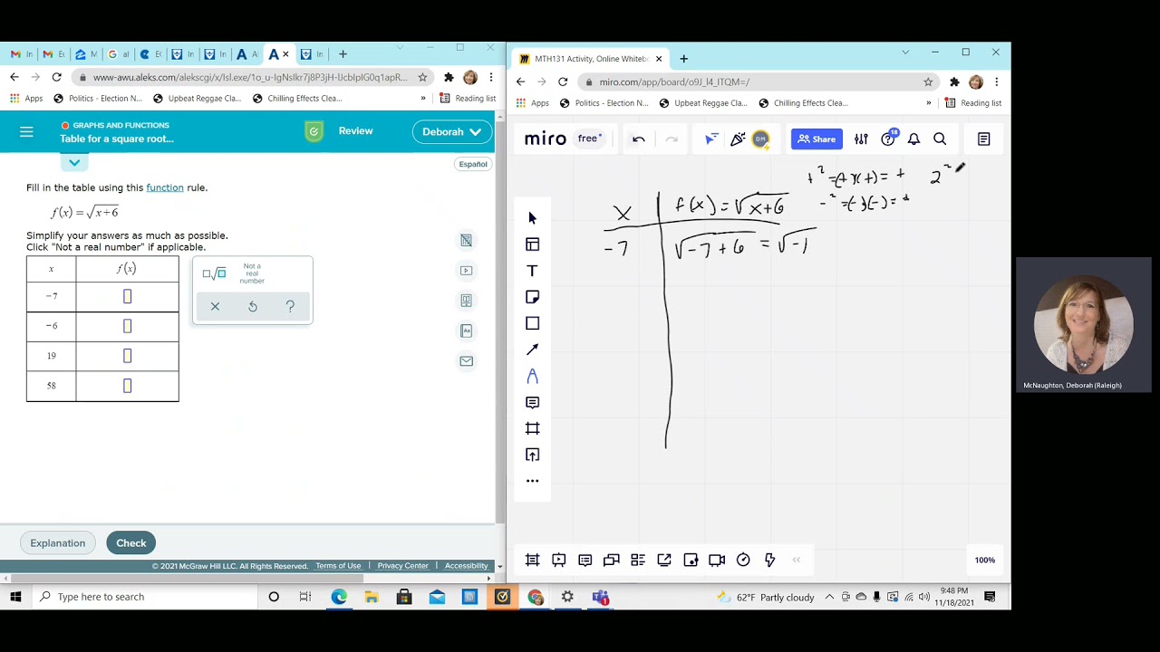Image resolution: width=1160 pixels, height=652 pixels.
Task: Select the Miro sticky note tool
Action: 532,297
